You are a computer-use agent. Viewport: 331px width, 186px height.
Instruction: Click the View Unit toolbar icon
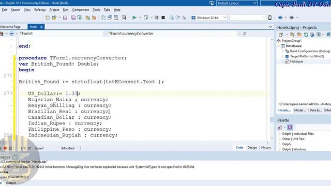pos(103,18)
